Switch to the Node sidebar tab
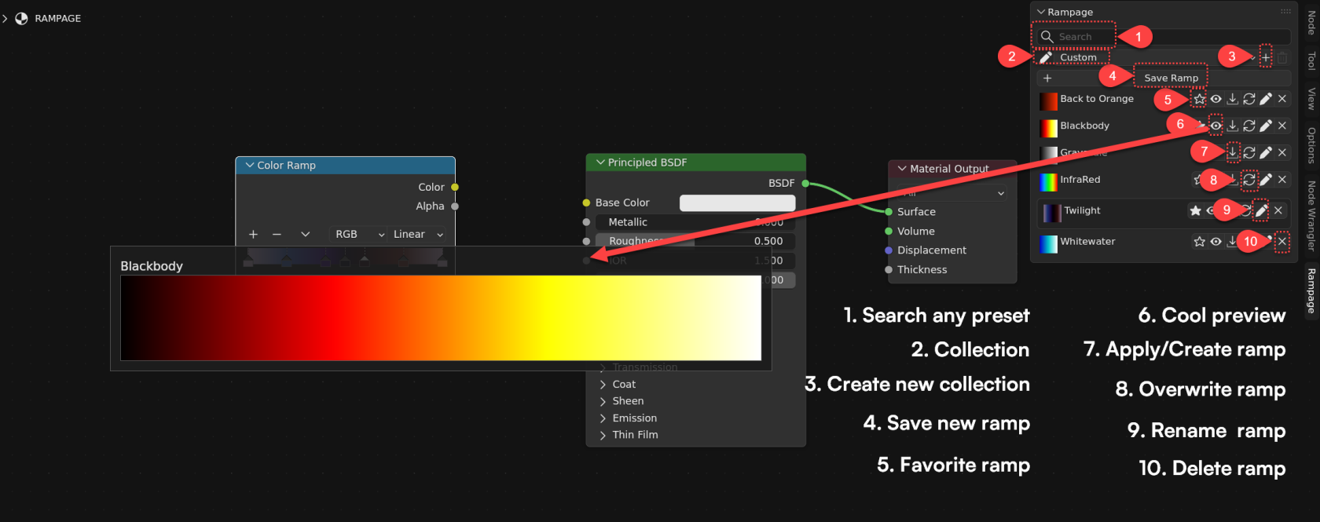 point(1311,23)
